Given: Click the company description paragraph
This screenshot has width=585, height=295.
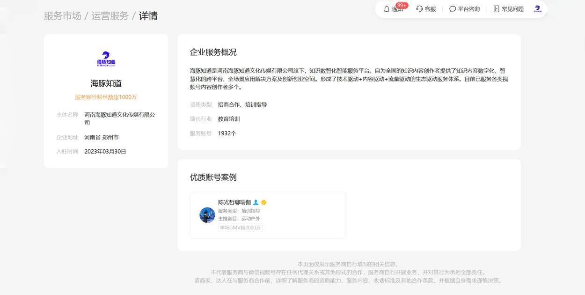Looking at the screenshot, I should click(349, 79).
